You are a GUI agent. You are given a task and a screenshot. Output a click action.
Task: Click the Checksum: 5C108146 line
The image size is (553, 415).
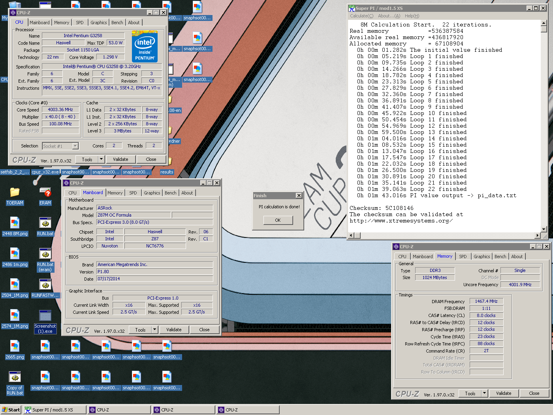[382, 208]
